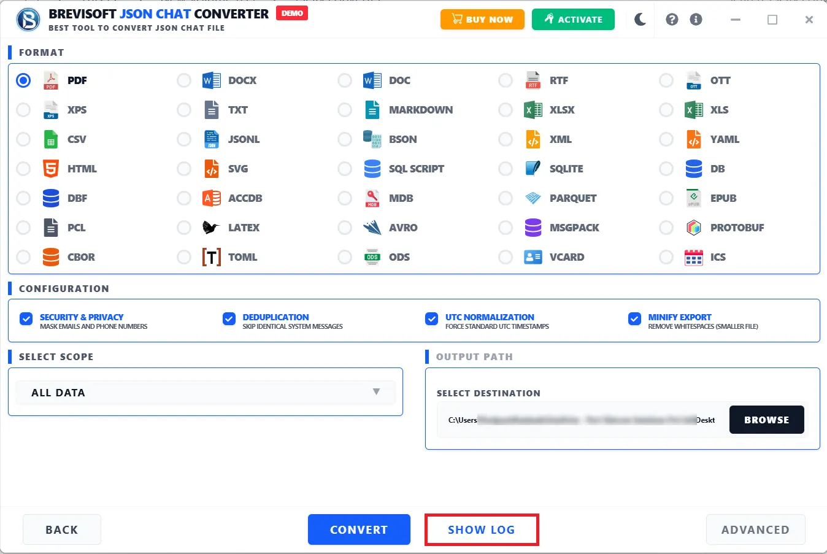Click Browse to choose destination
827x554 pixels.
click(766, 420)
